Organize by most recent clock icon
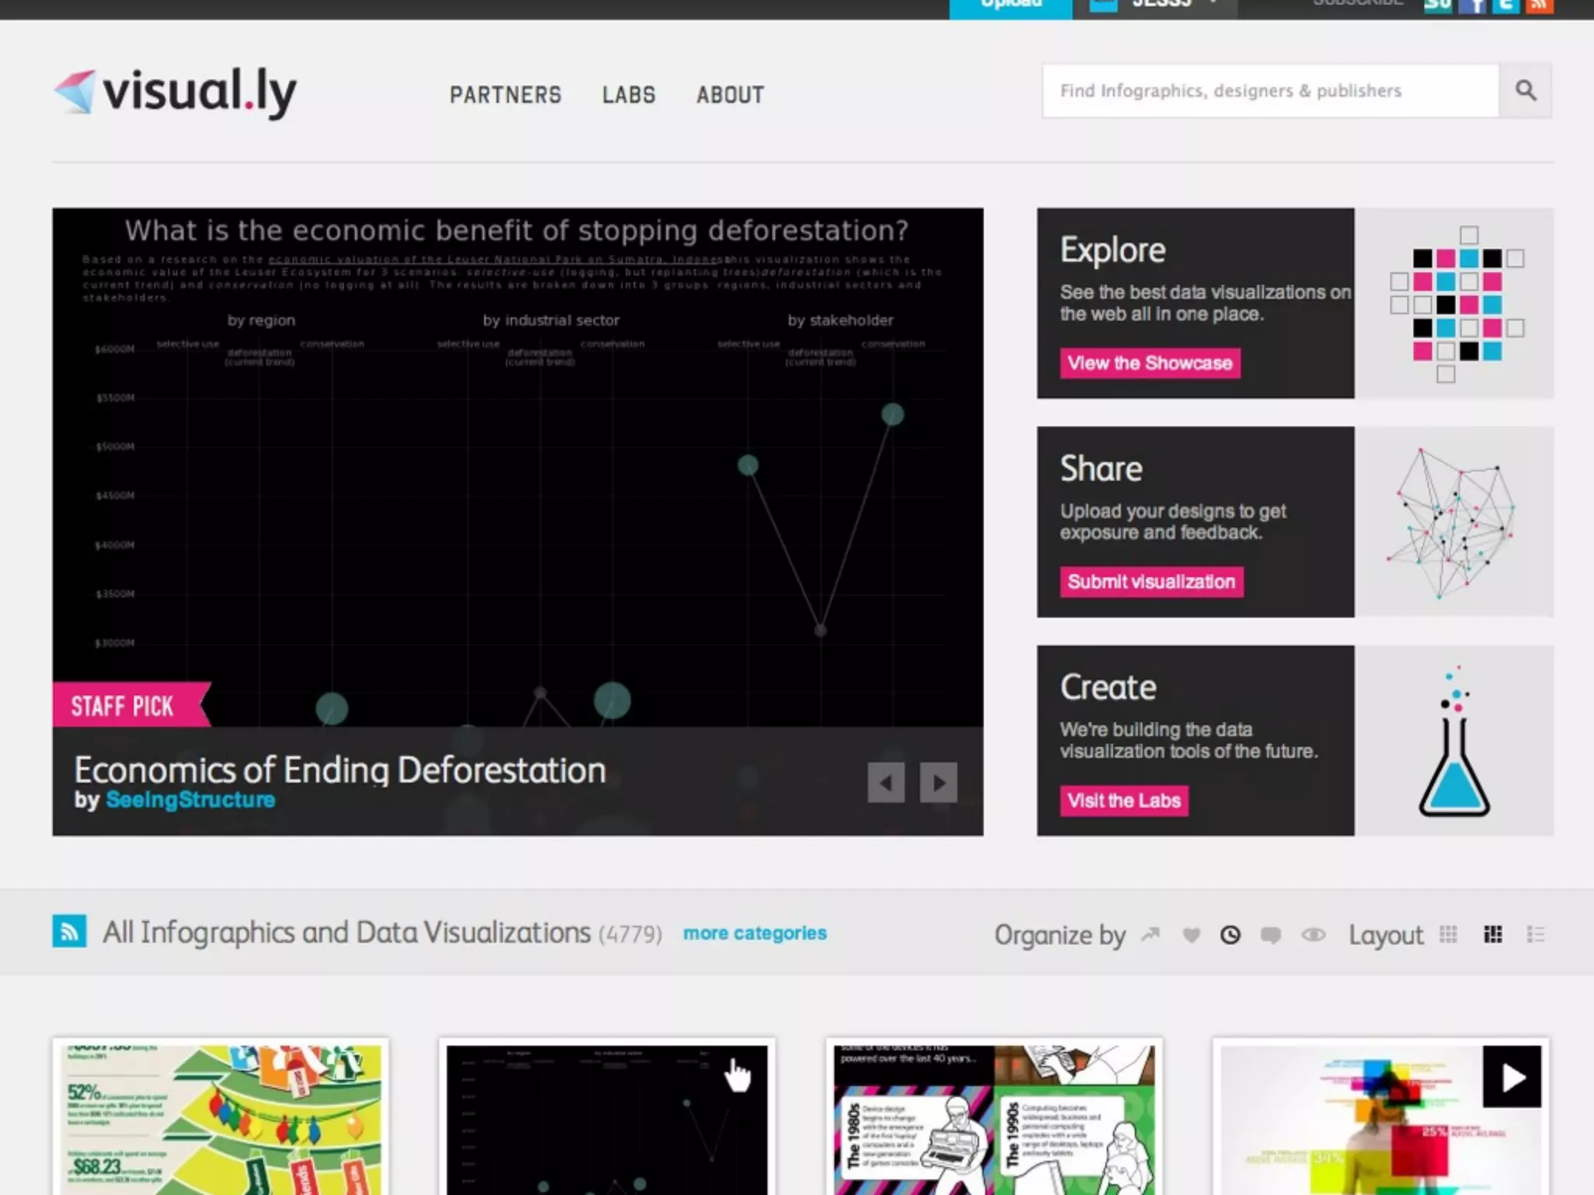The image size is (1594, 1195). pos(1231,934)
